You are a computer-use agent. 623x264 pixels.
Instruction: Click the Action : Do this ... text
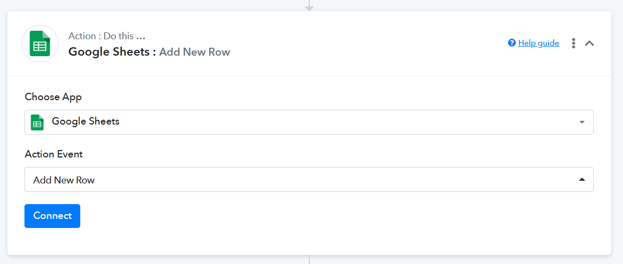(x=106, y=36)
